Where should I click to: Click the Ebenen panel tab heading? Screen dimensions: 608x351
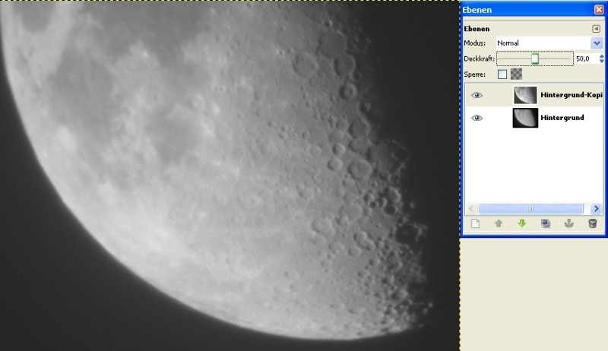point(477,29)
